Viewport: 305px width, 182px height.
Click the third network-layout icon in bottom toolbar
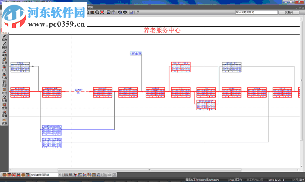pyautogui.click(x=75, y=175)
